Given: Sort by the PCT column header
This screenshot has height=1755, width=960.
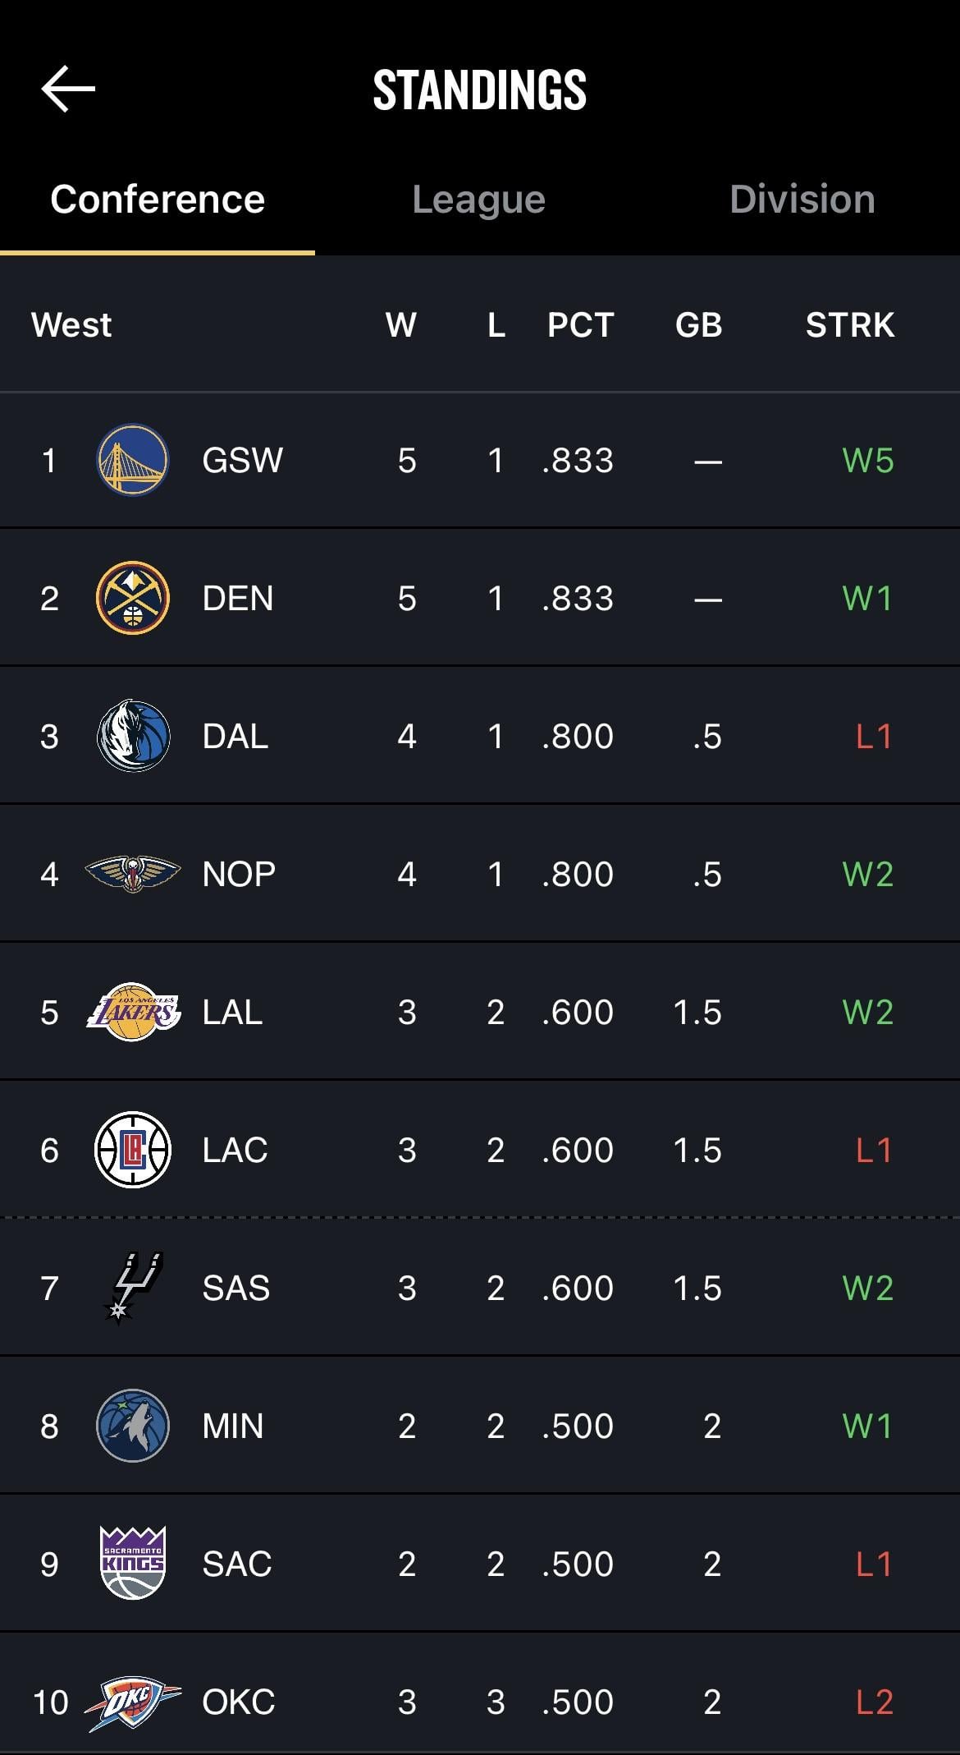Looking at the screenshot, I should click(580, 325).
